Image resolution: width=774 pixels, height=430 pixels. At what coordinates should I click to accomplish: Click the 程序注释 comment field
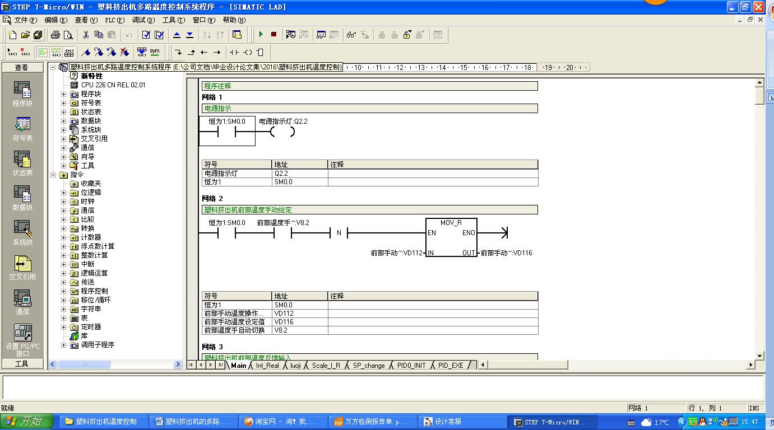click(x=369, y=86)
